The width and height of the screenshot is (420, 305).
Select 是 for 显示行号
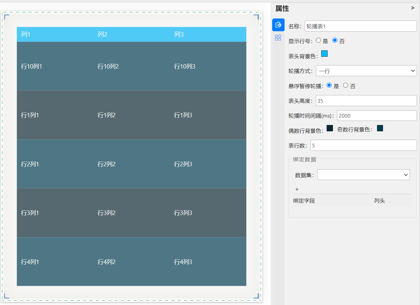(x=319, y=40)
